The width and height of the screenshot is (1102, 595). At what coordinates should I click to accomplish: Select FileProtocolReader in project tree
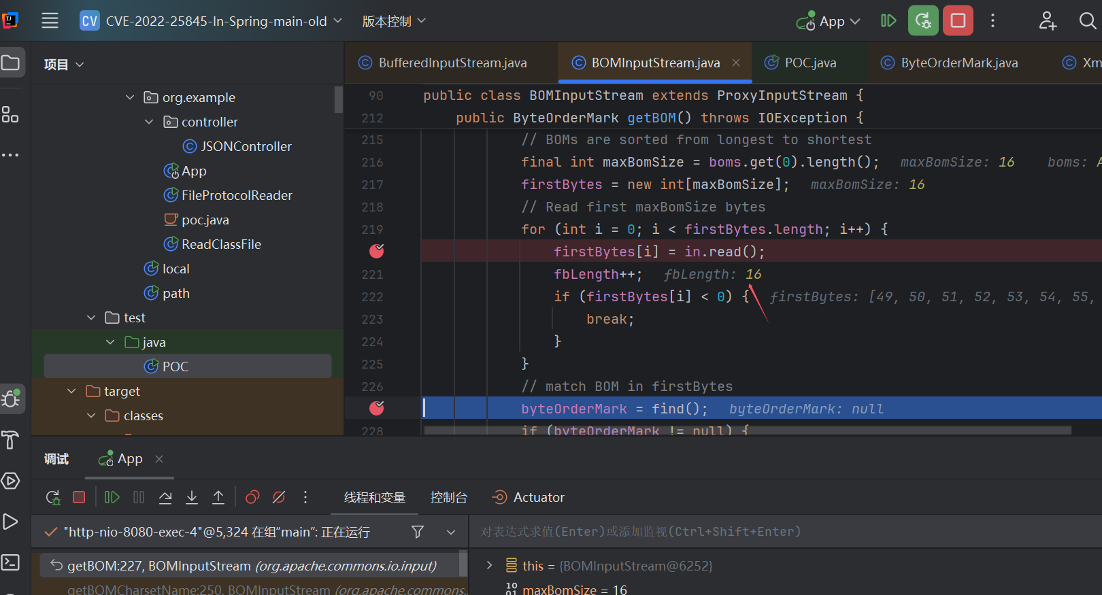(228, 195)
